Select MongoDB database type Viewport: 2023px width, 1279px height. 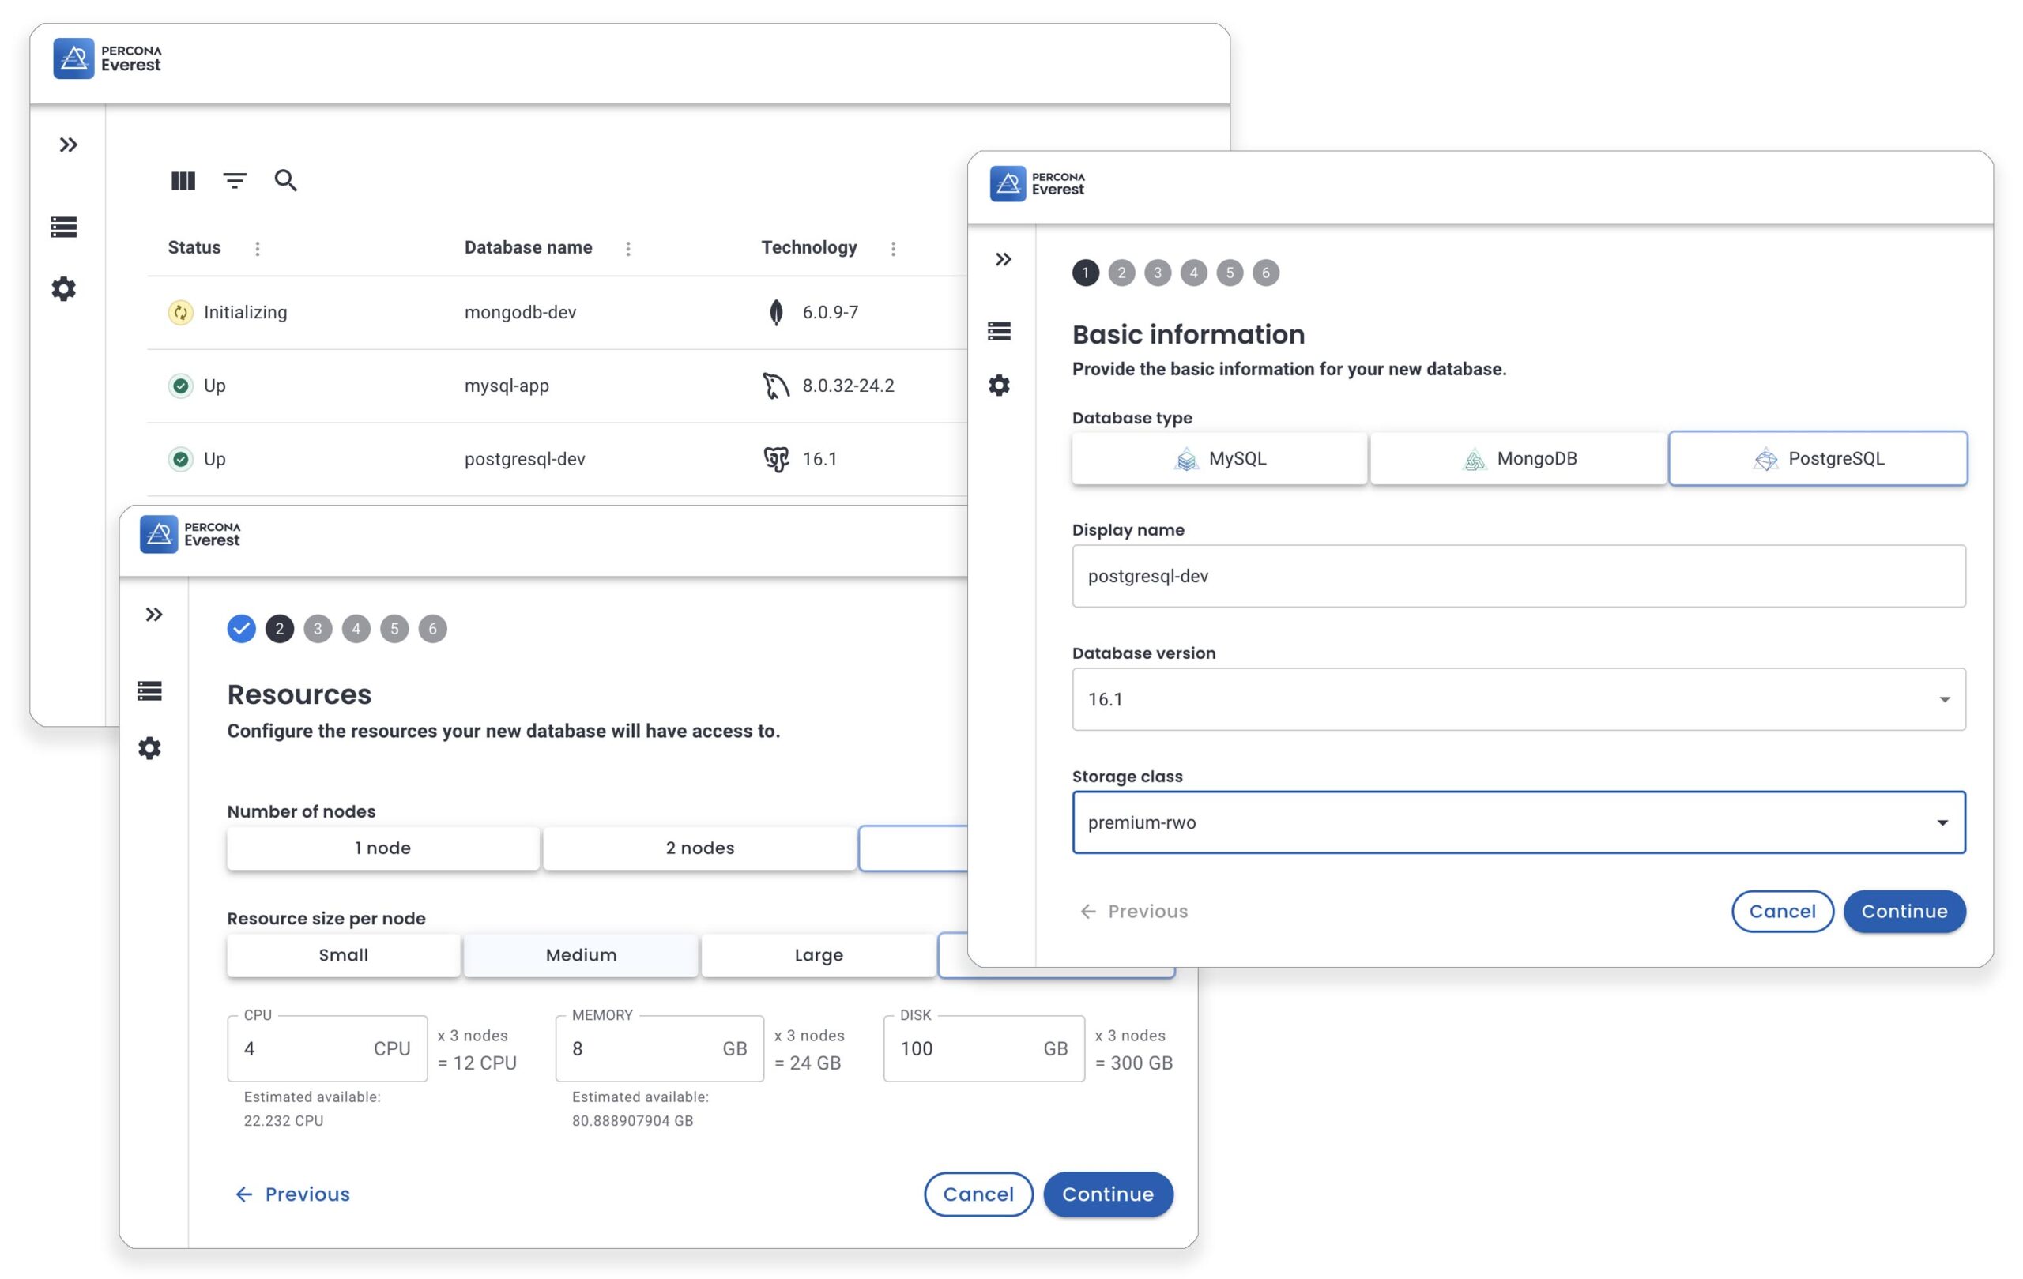(1519, 458)
